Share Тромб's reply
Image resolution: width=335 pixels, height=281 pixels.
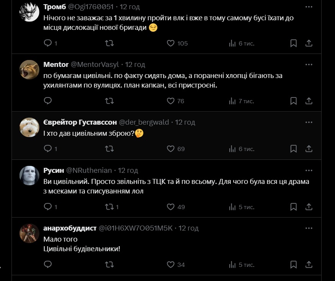click(x=309, y=43)
